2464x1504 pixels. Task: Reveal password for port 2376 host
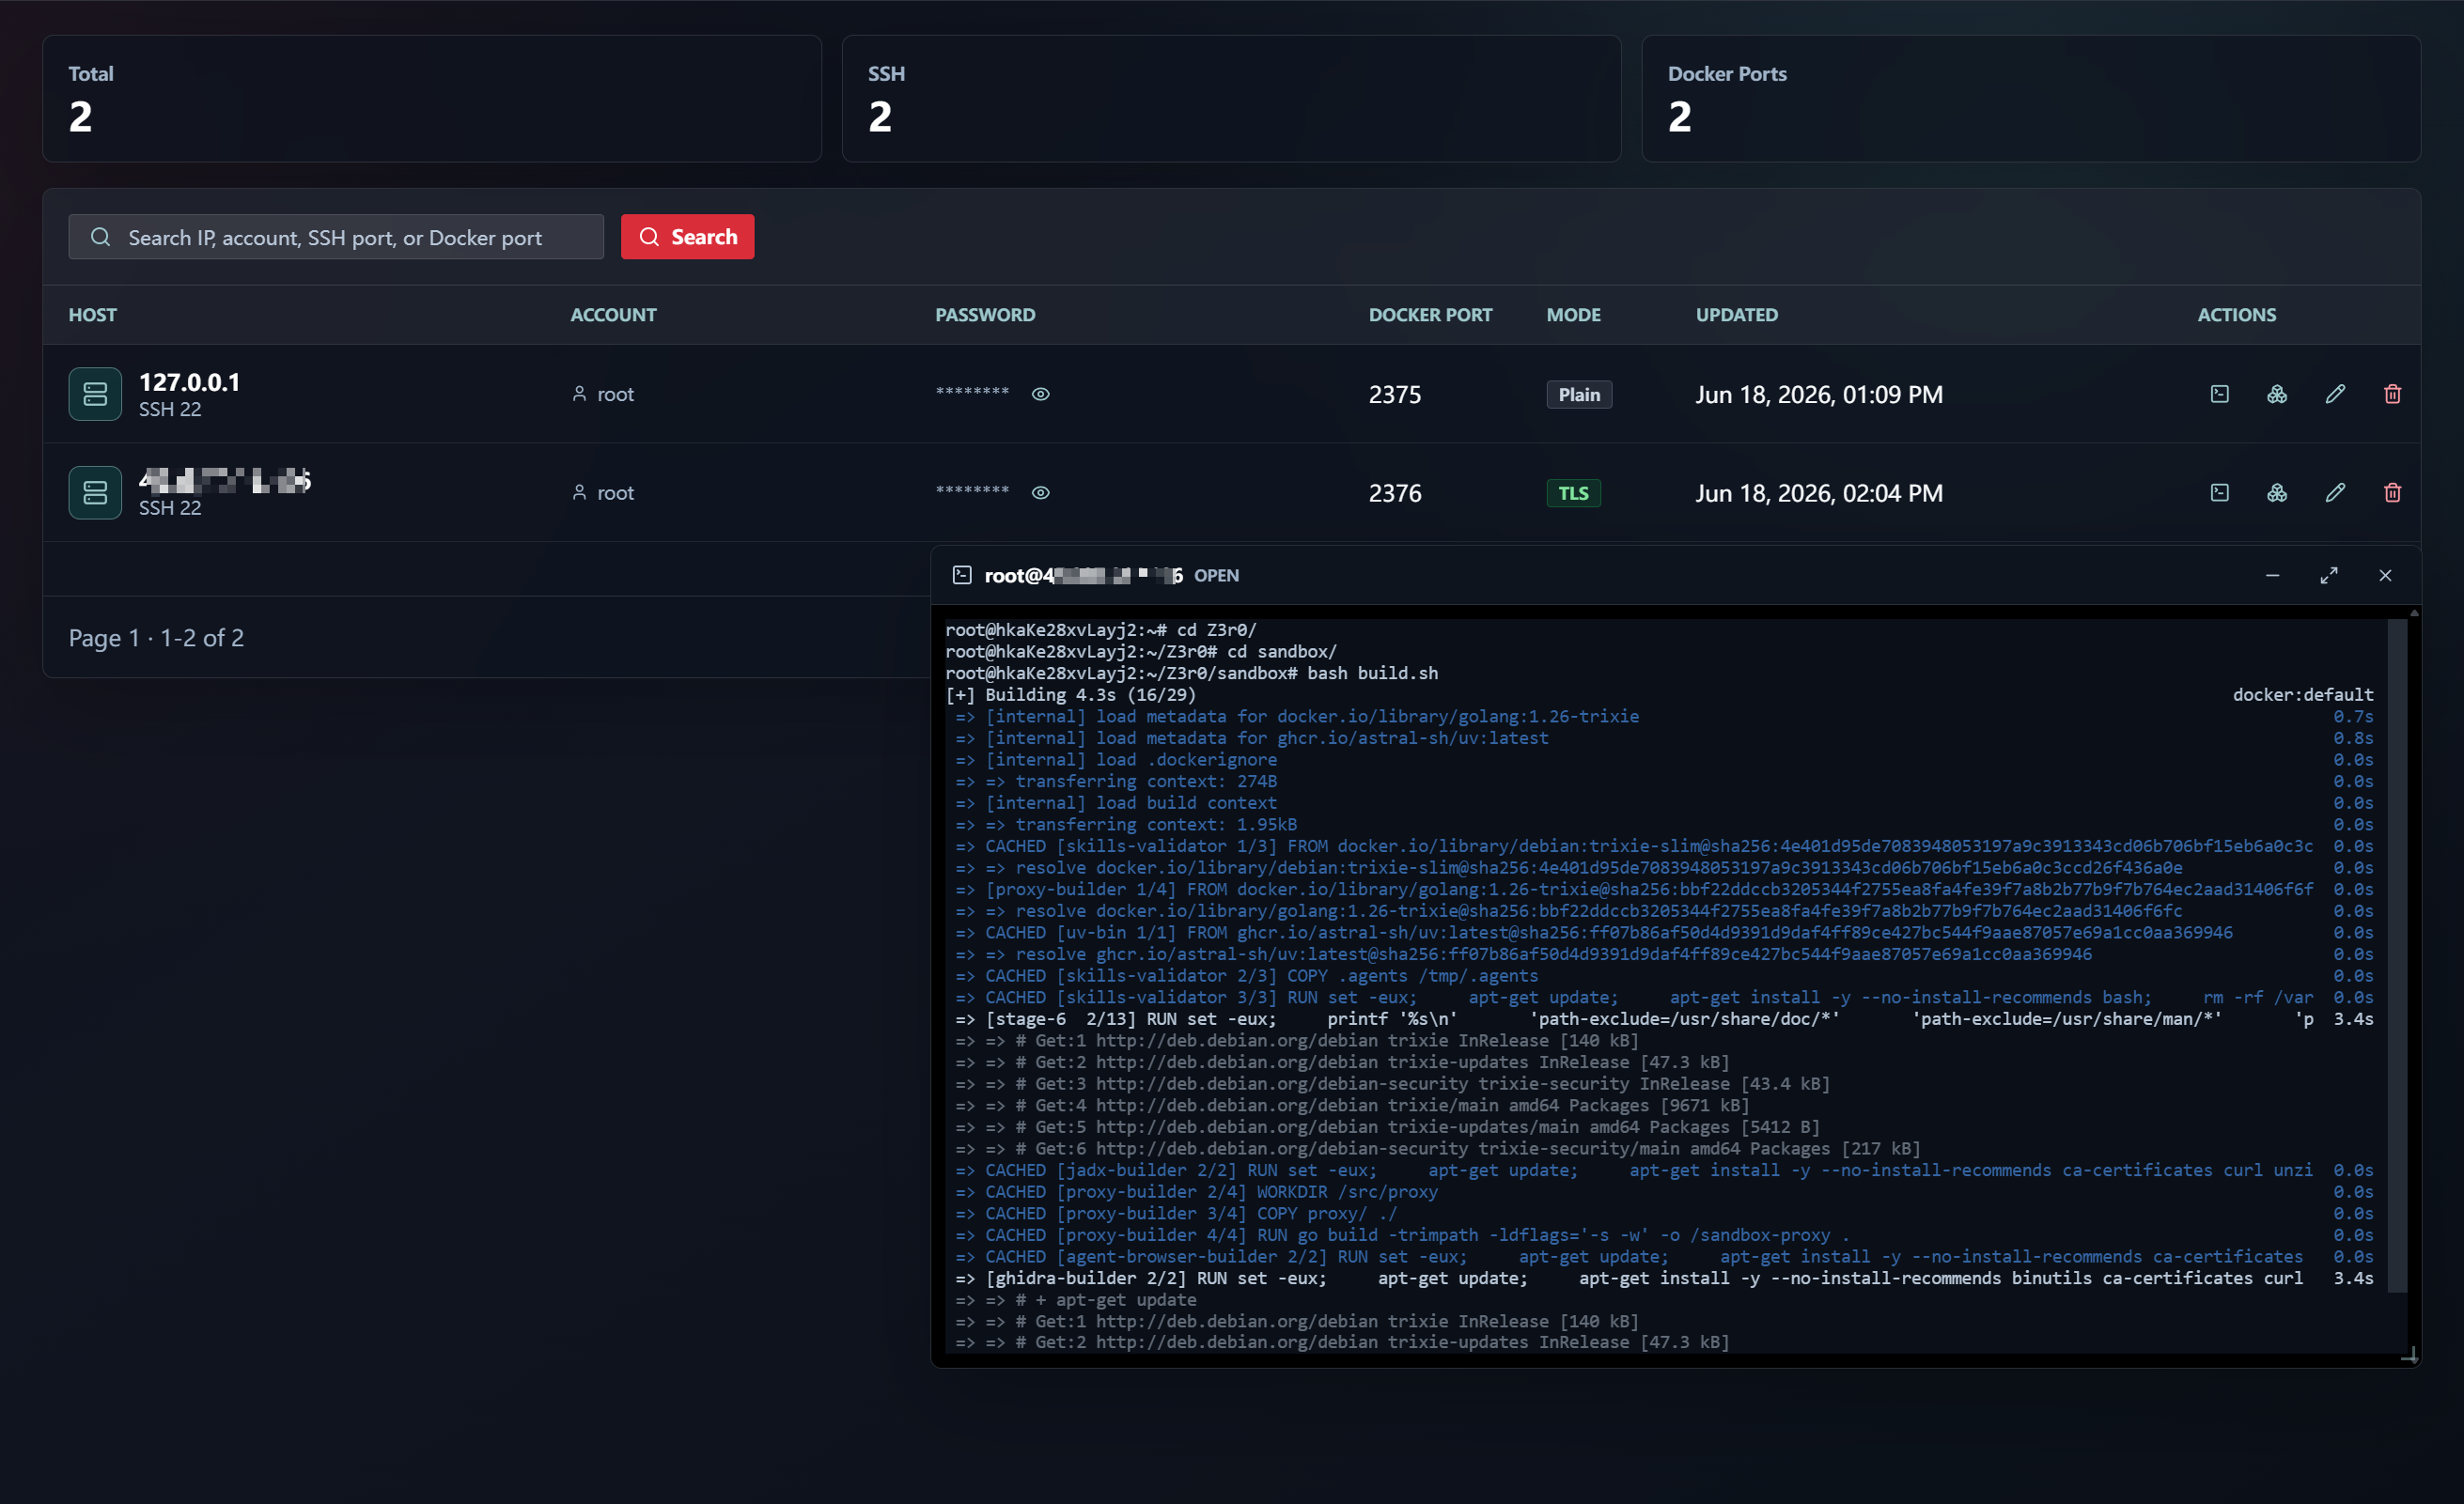pyautogui.click(x=1040, y=492)
